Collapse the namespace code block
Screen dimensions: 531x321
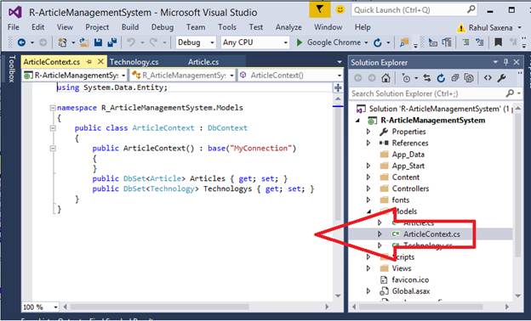click(x=53, y=108)
